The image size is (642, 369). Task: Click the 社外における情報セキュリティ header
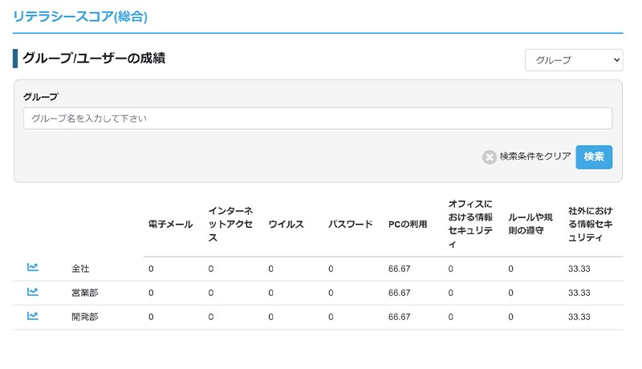(x=591, y=224)
